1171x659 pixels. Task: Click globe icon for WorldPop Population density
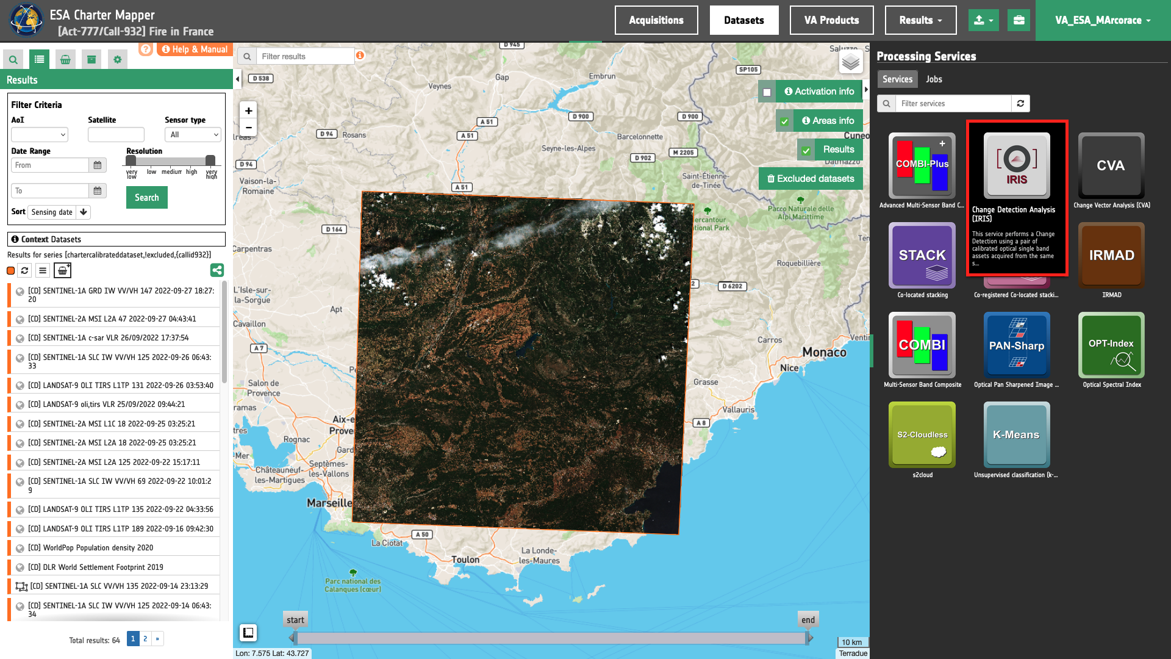[x=20, y=549]
